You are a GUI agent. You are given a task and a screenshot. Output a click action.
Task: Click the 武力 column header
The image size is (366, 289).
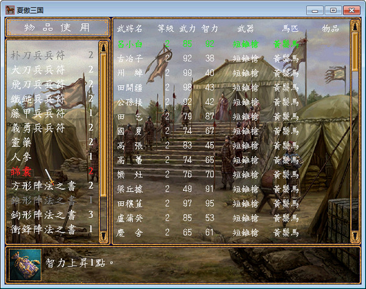tap(187, 29)
